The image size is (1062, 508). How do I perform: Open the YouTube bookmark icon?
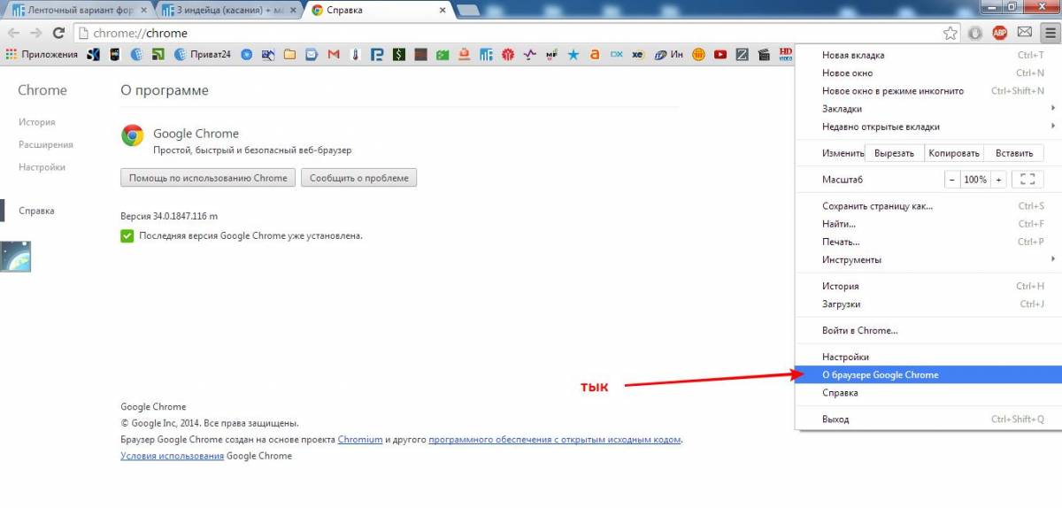point(720,54)
